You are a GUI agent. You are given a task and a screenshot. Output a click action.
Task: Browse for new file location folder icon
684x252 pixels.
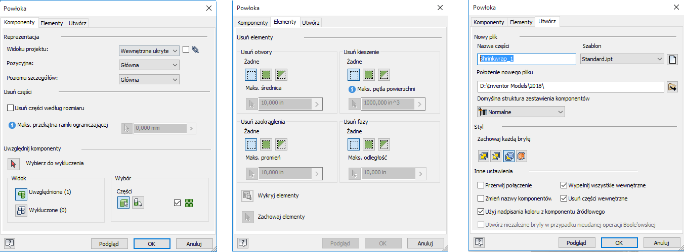point(672,87)
